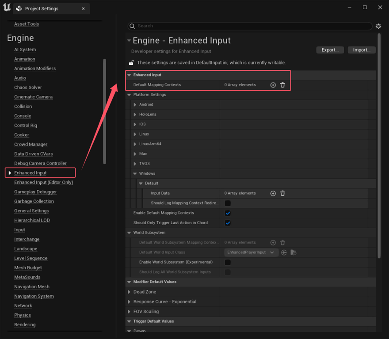The height and width of the screenshot is (339, 389).
Task: Expand the TVOS platform row
Action: click(135, 164)
